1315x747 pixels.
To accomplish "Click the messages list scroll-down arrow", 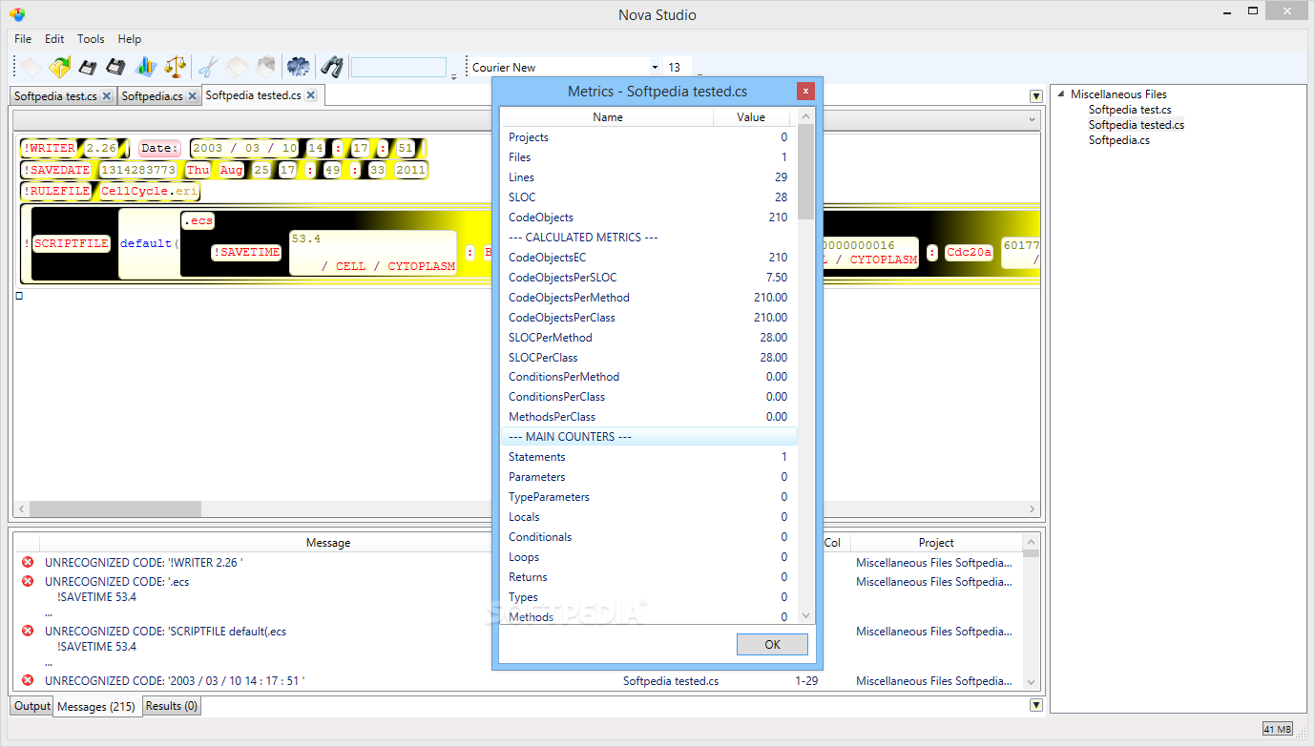I will [1031, 681].
